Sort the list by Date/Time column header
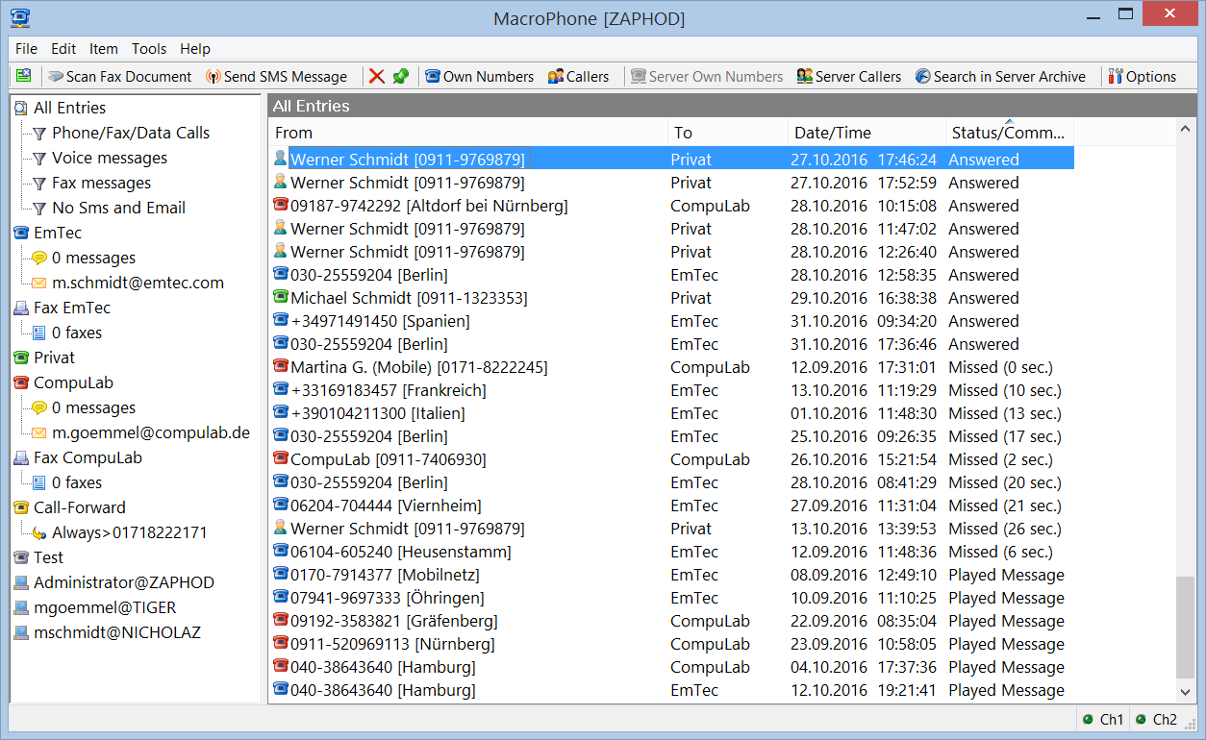The image size is (1206, 740). [832, 133]
